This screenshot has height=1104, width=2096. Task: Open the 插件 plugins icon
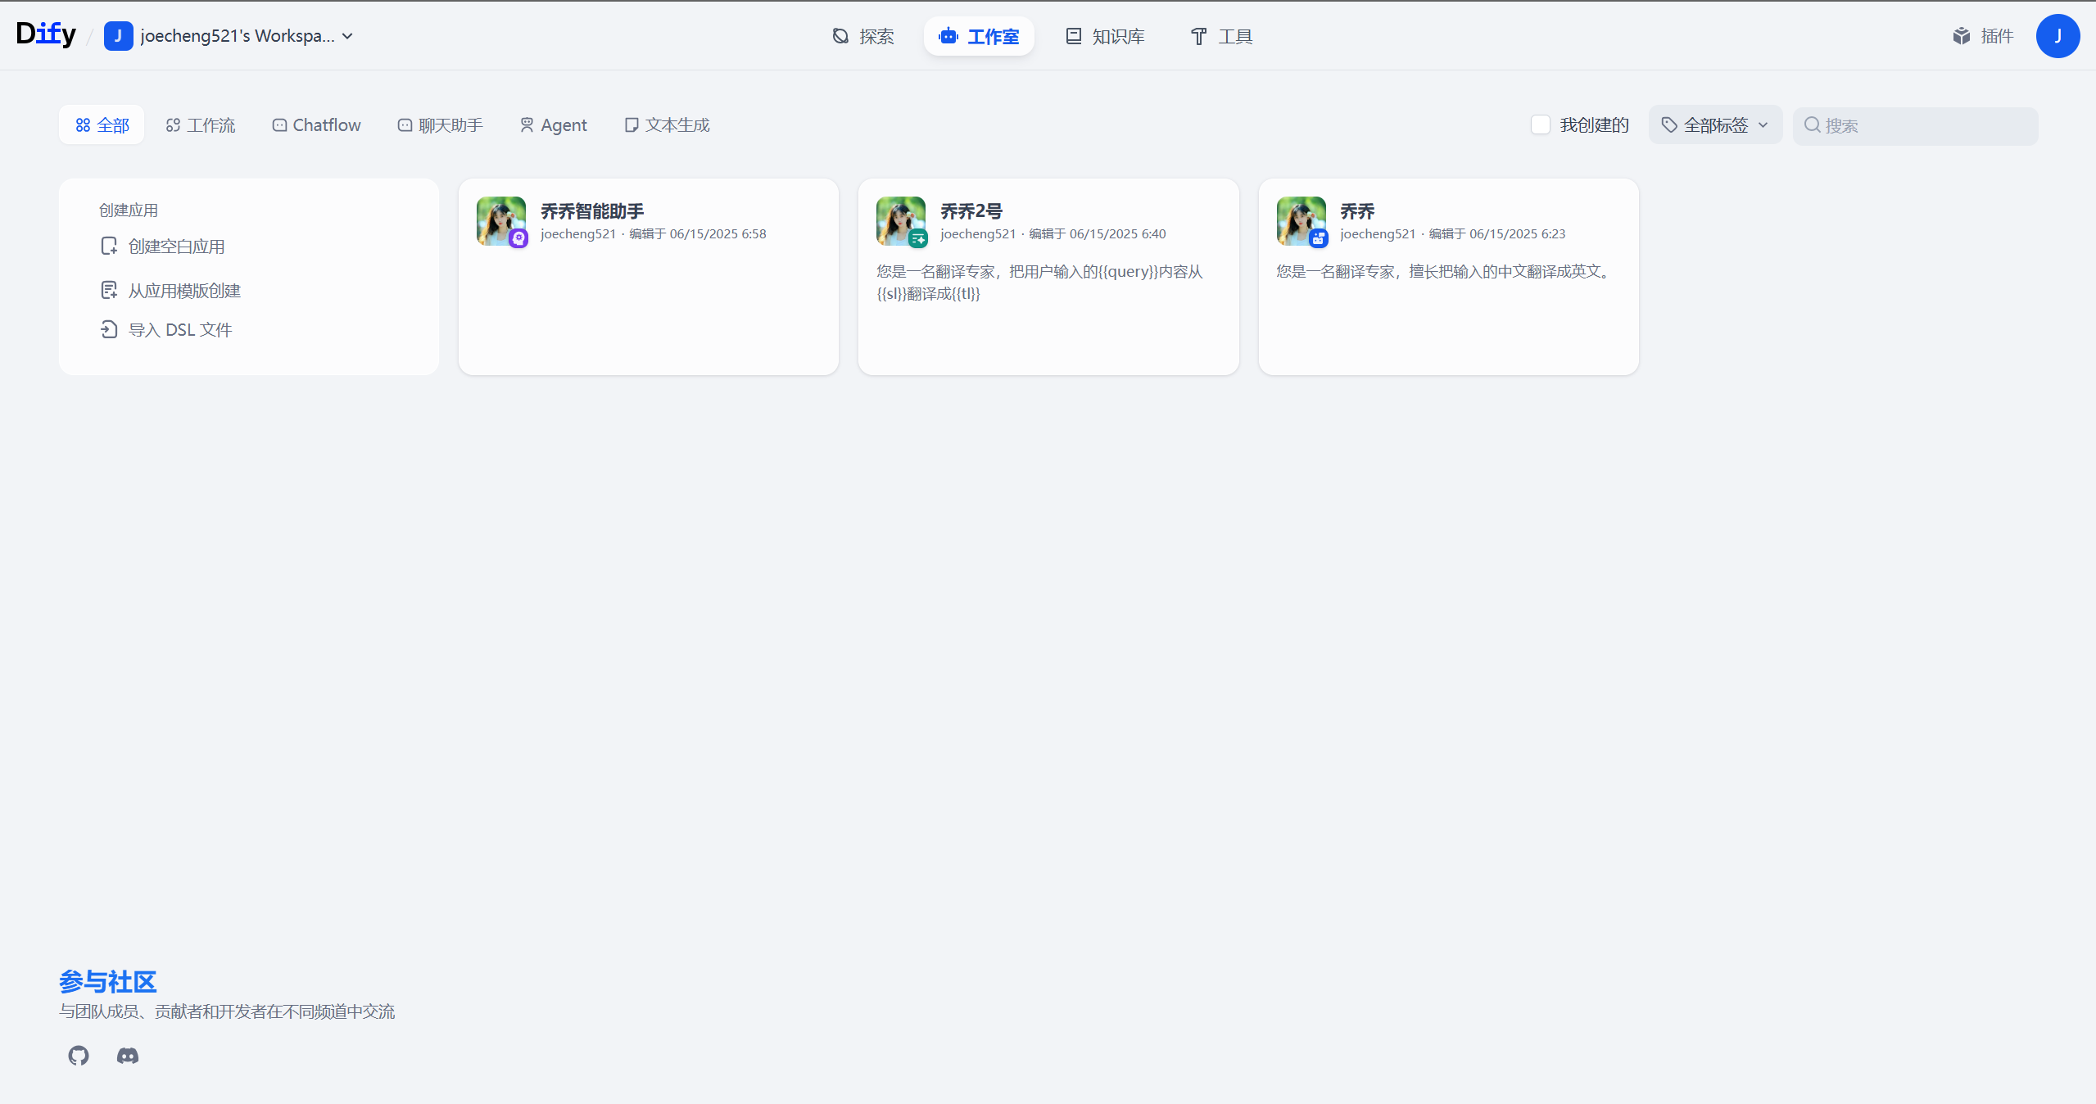(1961, 36)
